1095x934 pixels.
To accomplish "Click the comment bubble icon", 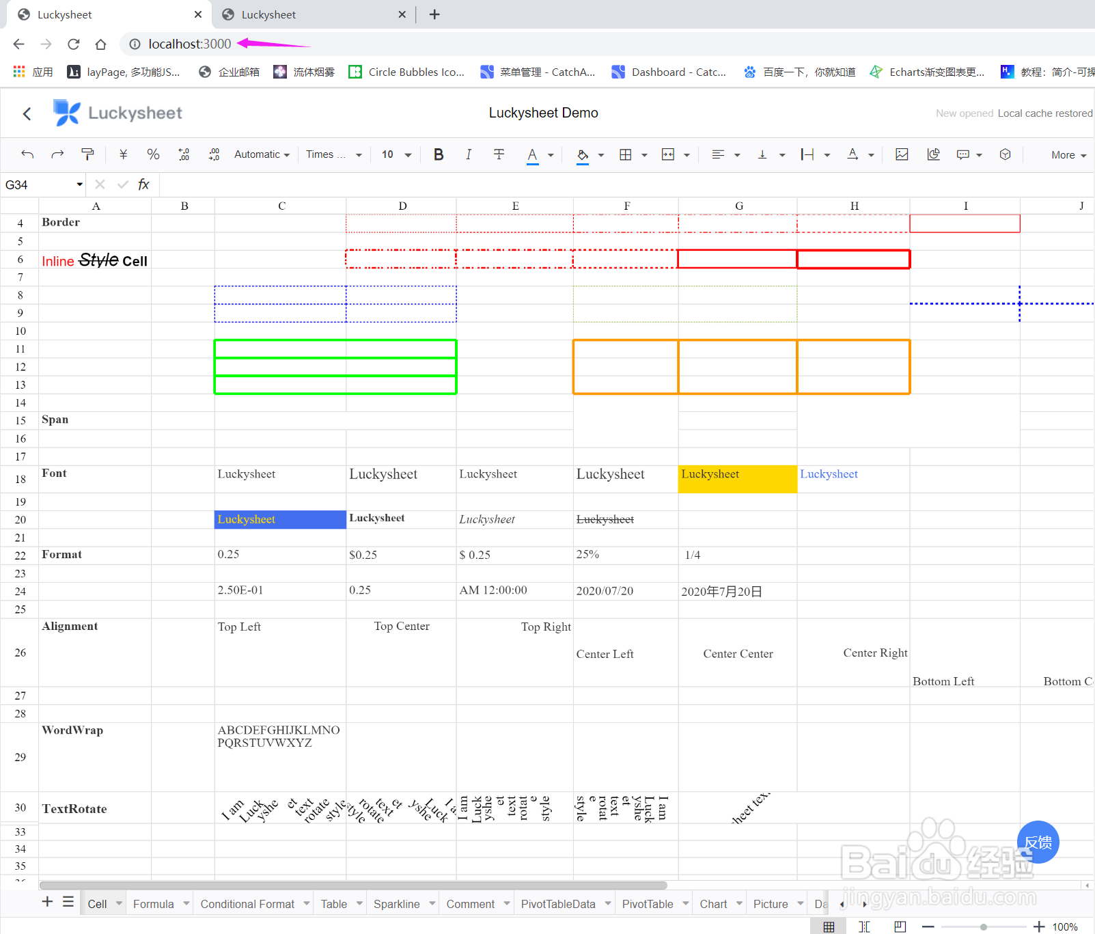I will pos(963,154).
